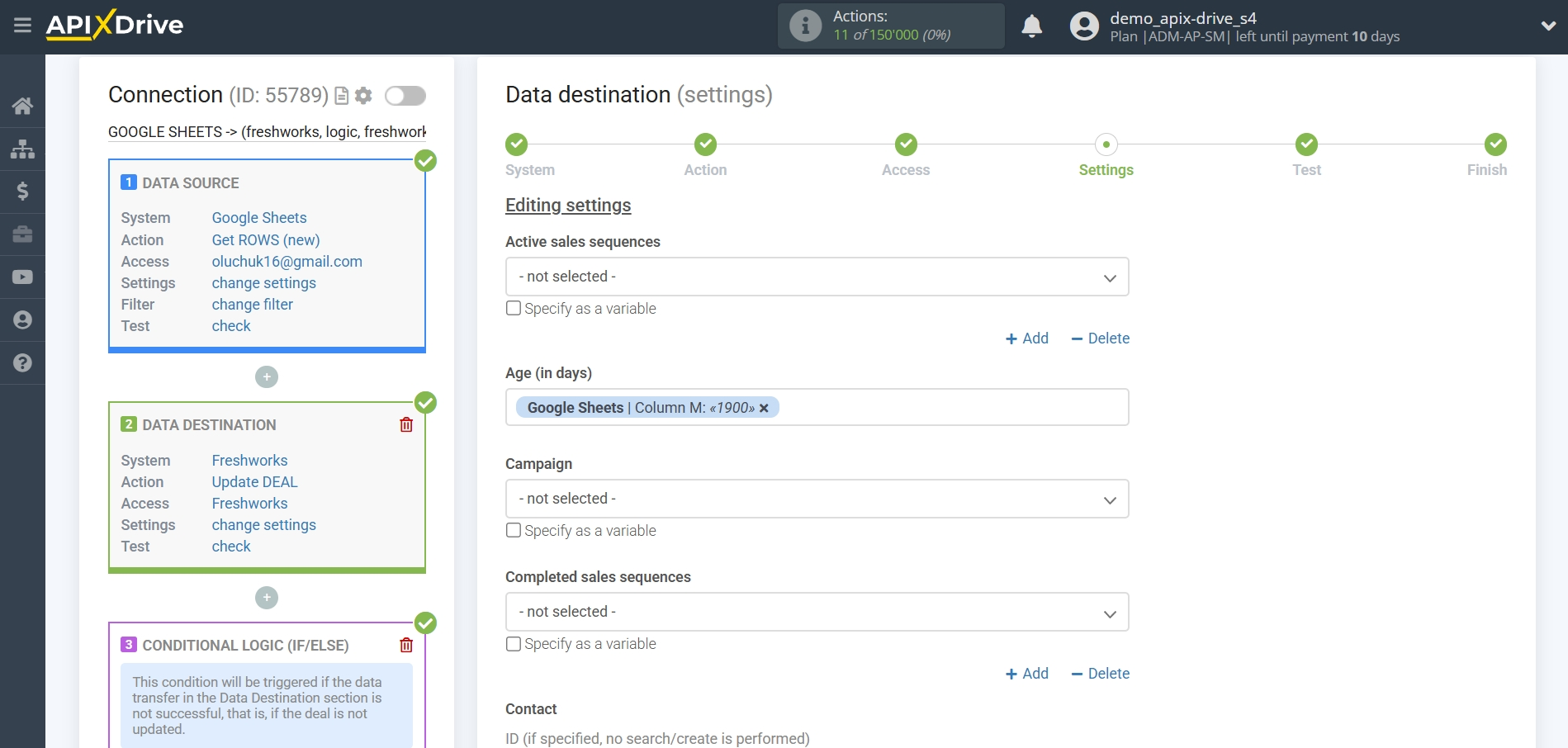Open Completed sales sequences dropdown
Screen dimensions: 1568x748
tap(817, 612)
